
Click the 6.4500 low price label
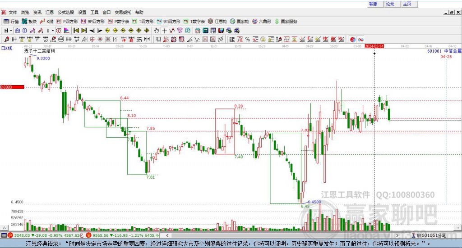tap(314, 202)
